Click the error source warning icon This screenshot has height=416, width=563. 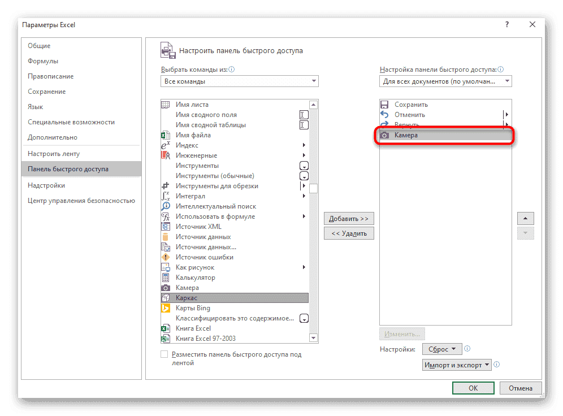pos(166,257)
